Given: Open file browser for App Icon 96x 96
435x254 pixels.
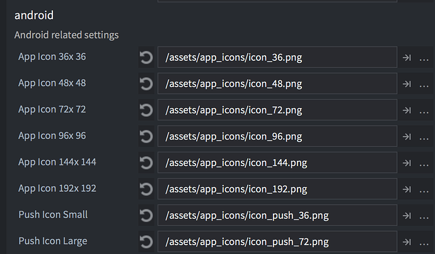Looking at the screenshot, I should point(424,136).
